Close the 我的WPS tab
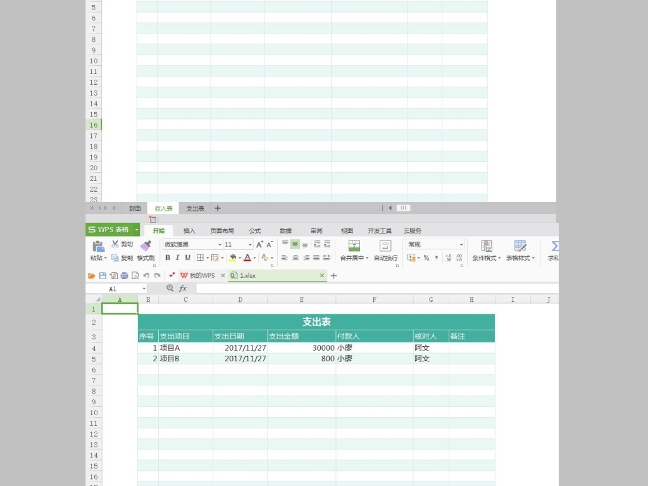This screenshot has height=486, width=648. (x=223, y=275)
